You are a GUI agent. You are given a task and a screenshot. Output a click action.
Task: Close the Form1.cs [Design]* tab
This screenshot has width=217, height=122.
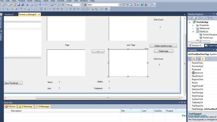tap(39, 14)
